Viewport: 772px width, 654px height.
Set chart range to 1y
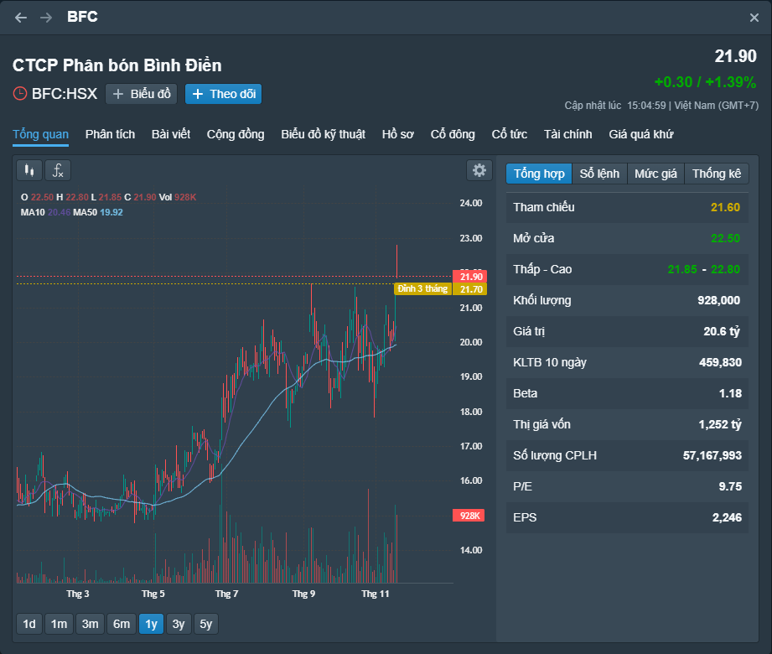(151, 624)
